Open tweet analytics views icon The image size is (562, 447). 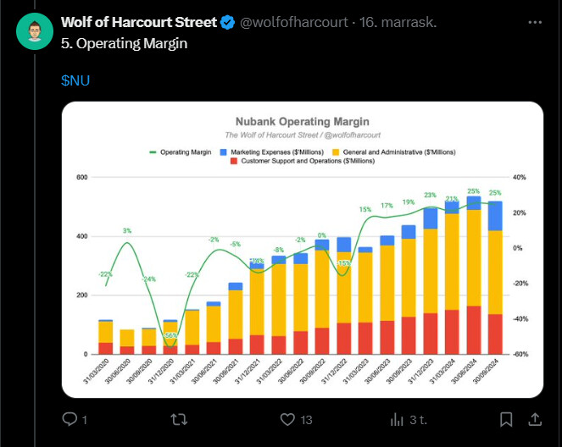tap(396, 419)
